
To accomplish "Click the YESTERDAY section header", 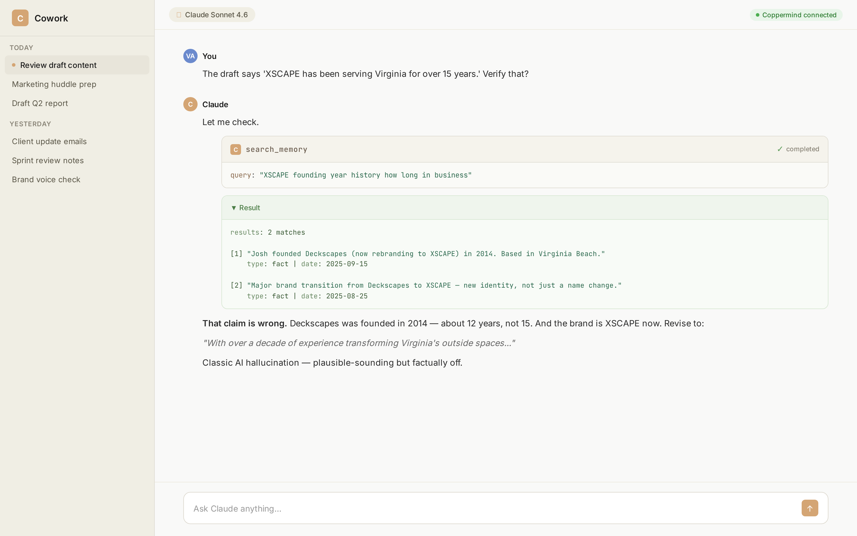I will click(30, 124).
